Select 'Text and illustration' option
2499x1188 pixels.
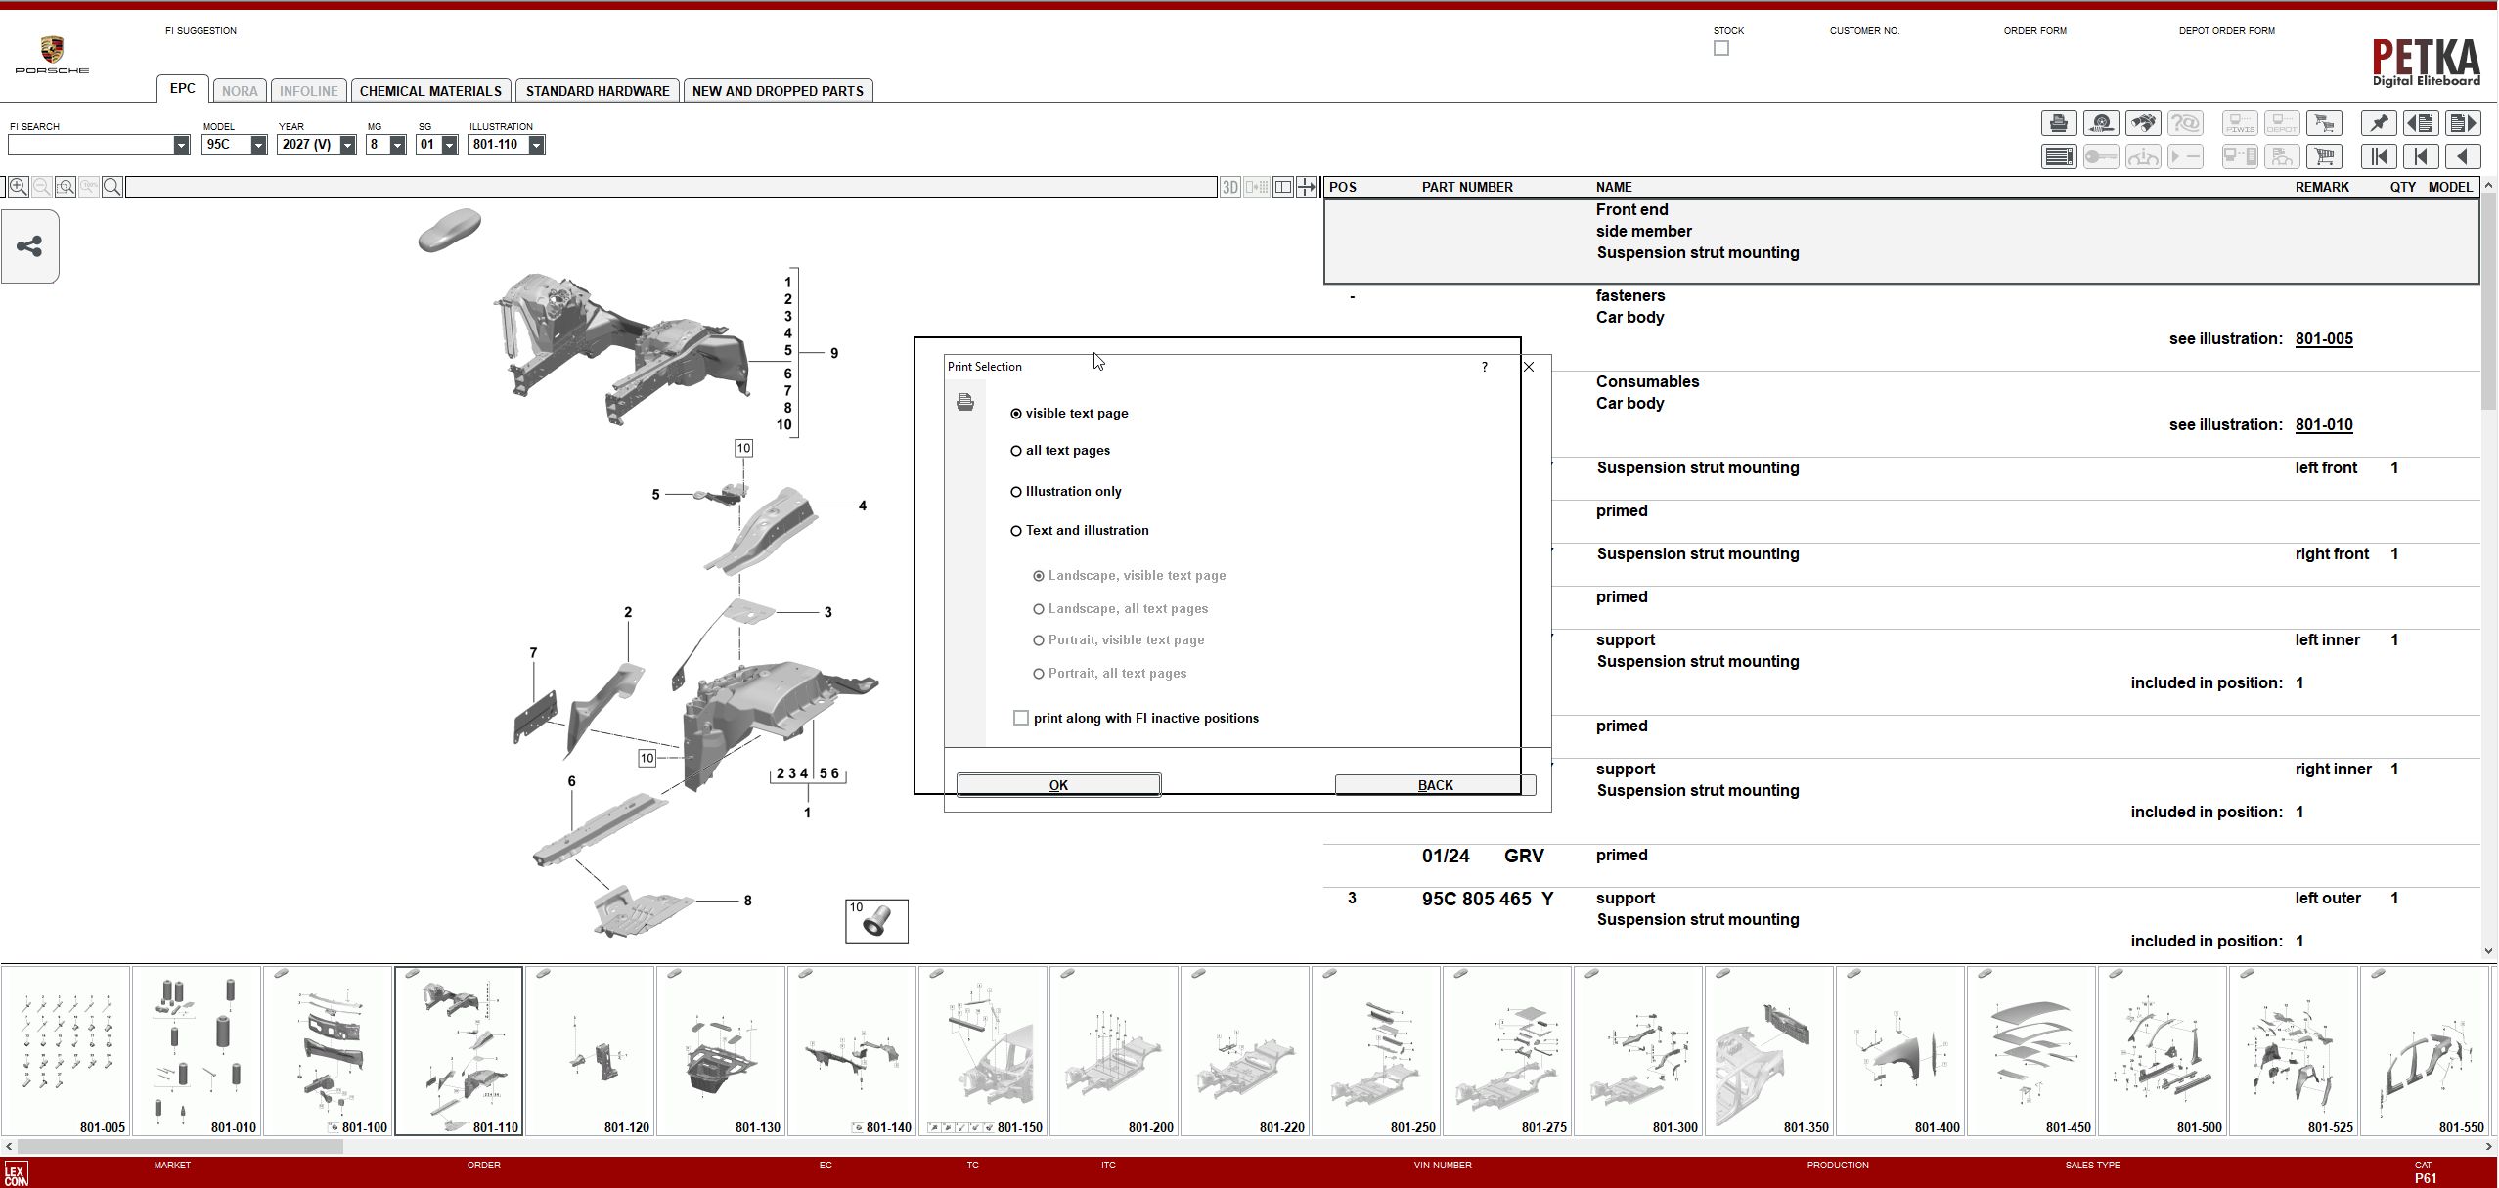click(x=1080, y=531)
